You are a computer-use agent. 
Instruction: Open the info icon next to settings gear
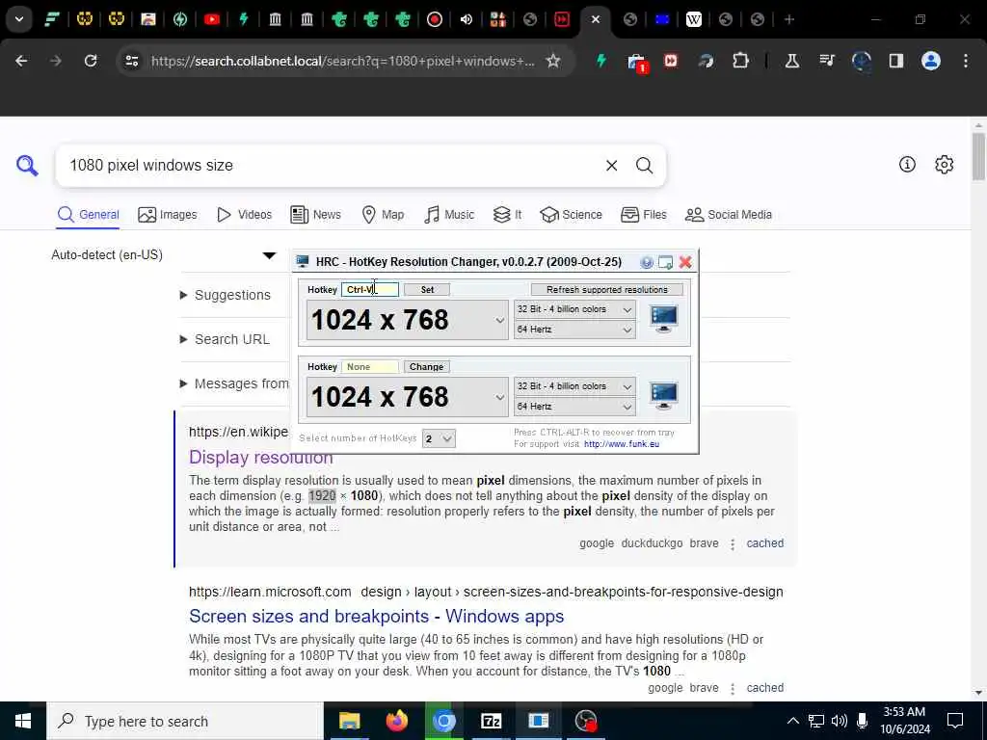907,164
